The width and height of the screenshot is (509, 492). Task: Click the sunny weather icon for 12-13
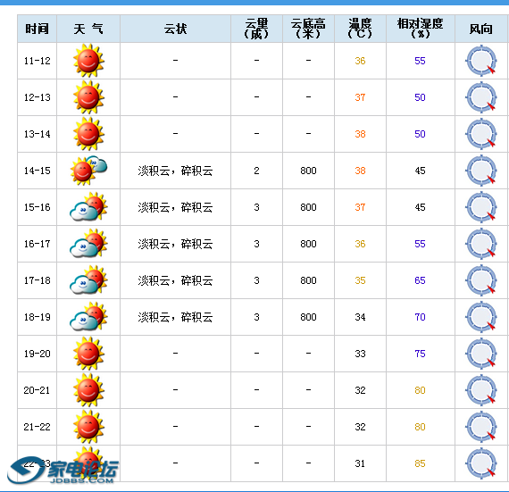(88, 97)
